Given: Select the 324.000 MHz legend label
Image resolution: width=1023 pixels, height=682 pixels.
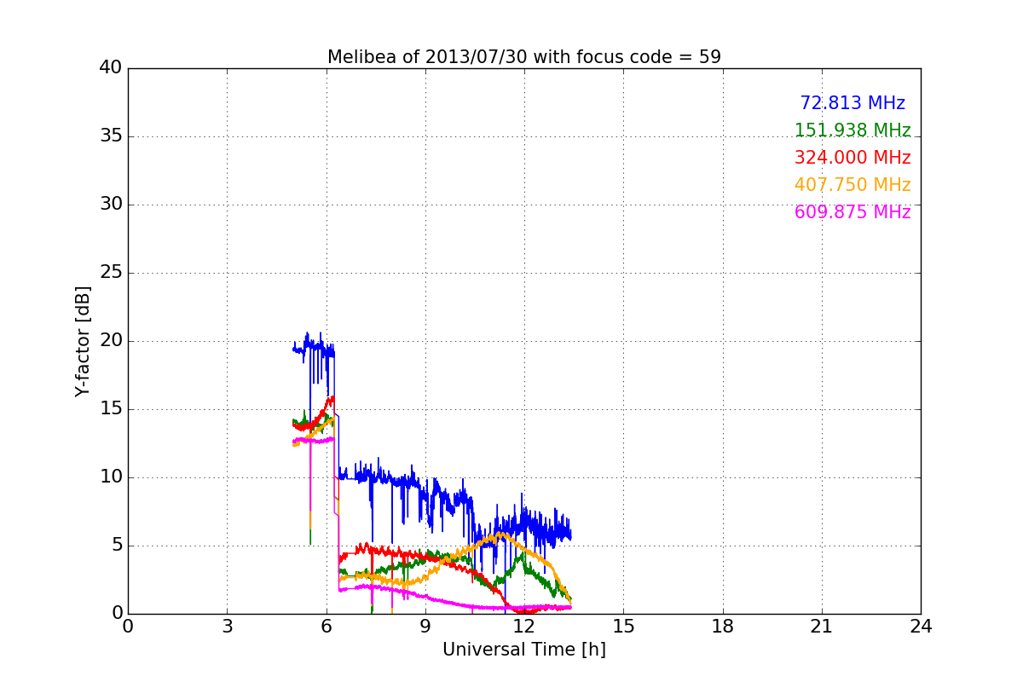Looking at the screenshot, I should click(852, 158).
